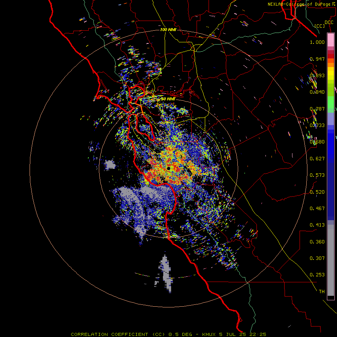
Task: Select the 0.413 scale value
Action: [x=317, y=225]
